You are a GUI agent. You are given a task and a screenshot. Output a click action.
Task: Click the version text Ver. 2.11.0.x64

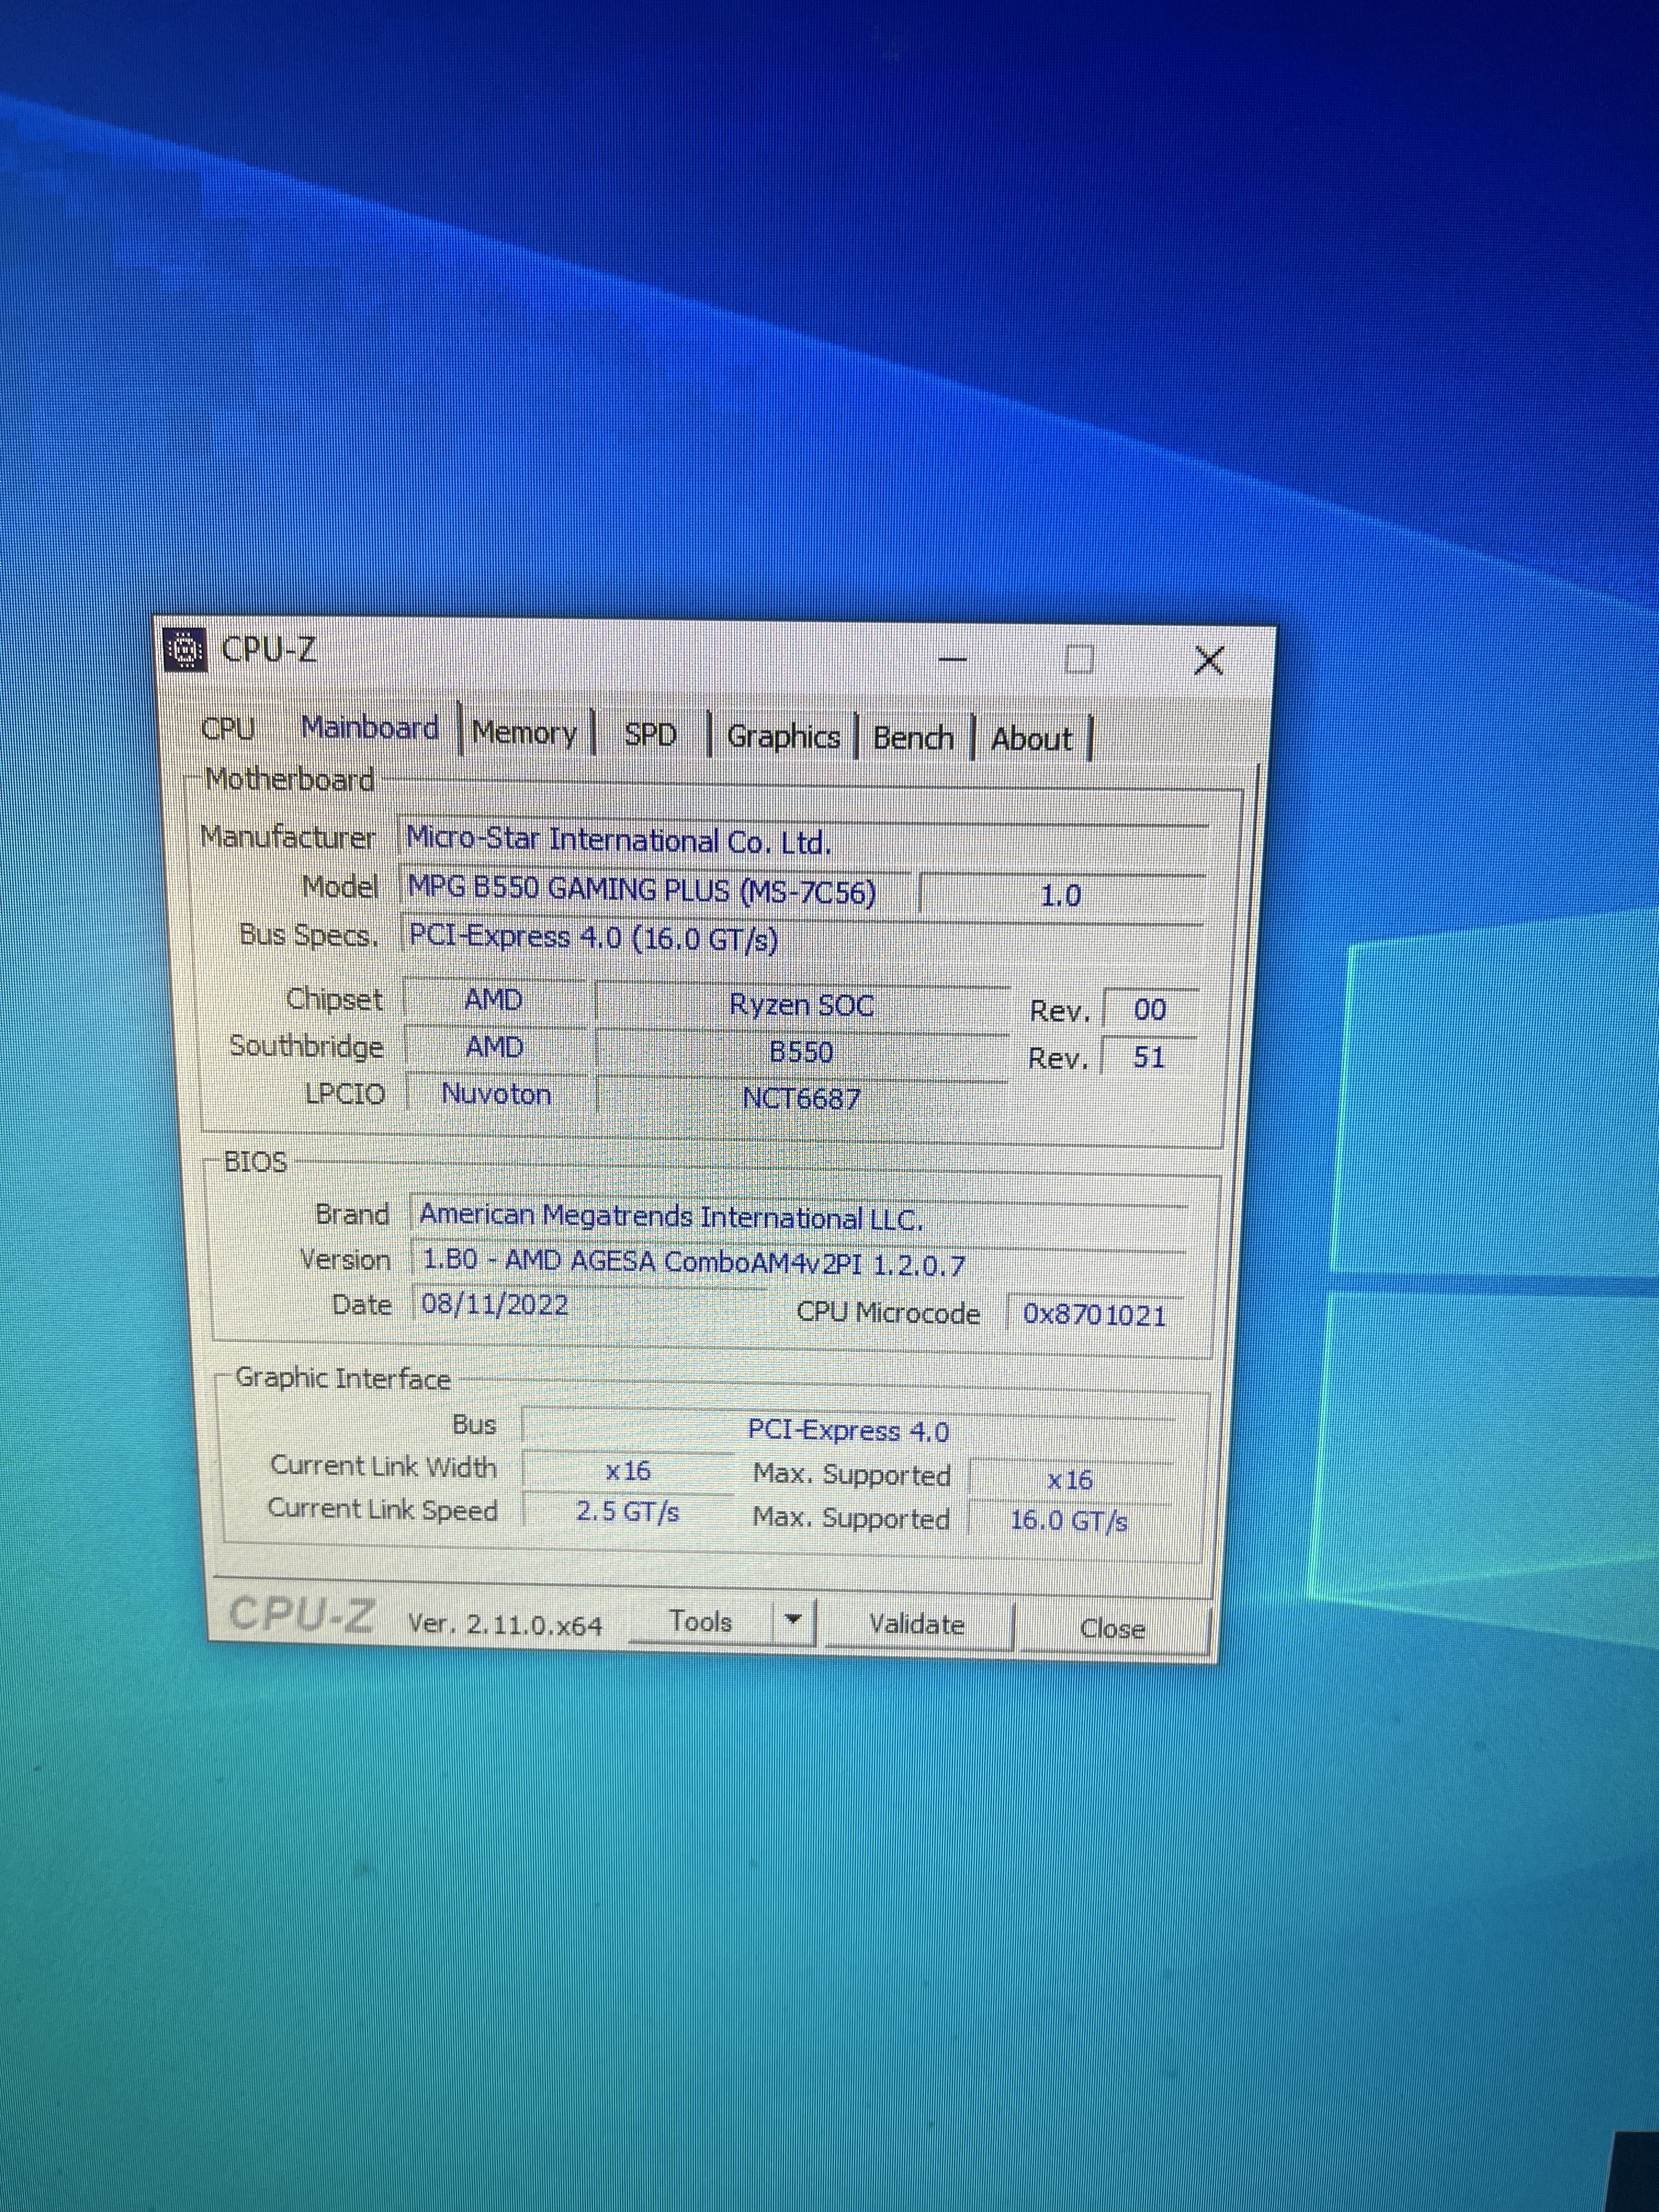click(x=505, y=1624)
